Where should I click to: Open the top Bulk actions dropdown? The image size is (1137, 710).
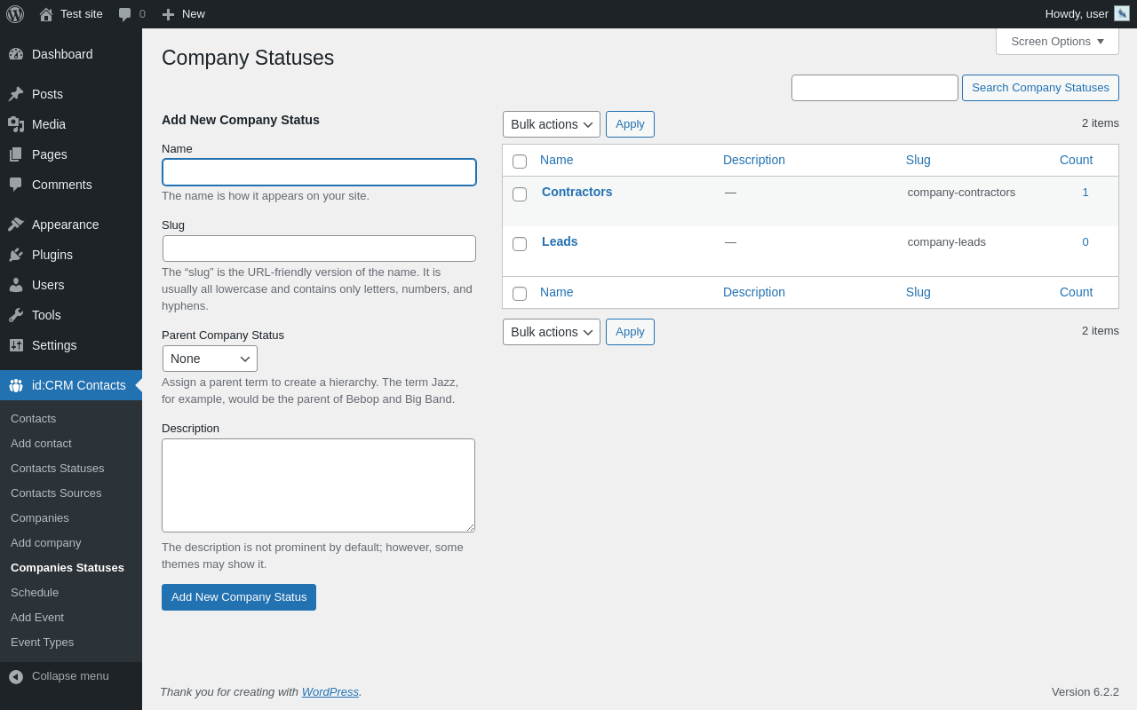pyautogui.click(x=552, y=124)
